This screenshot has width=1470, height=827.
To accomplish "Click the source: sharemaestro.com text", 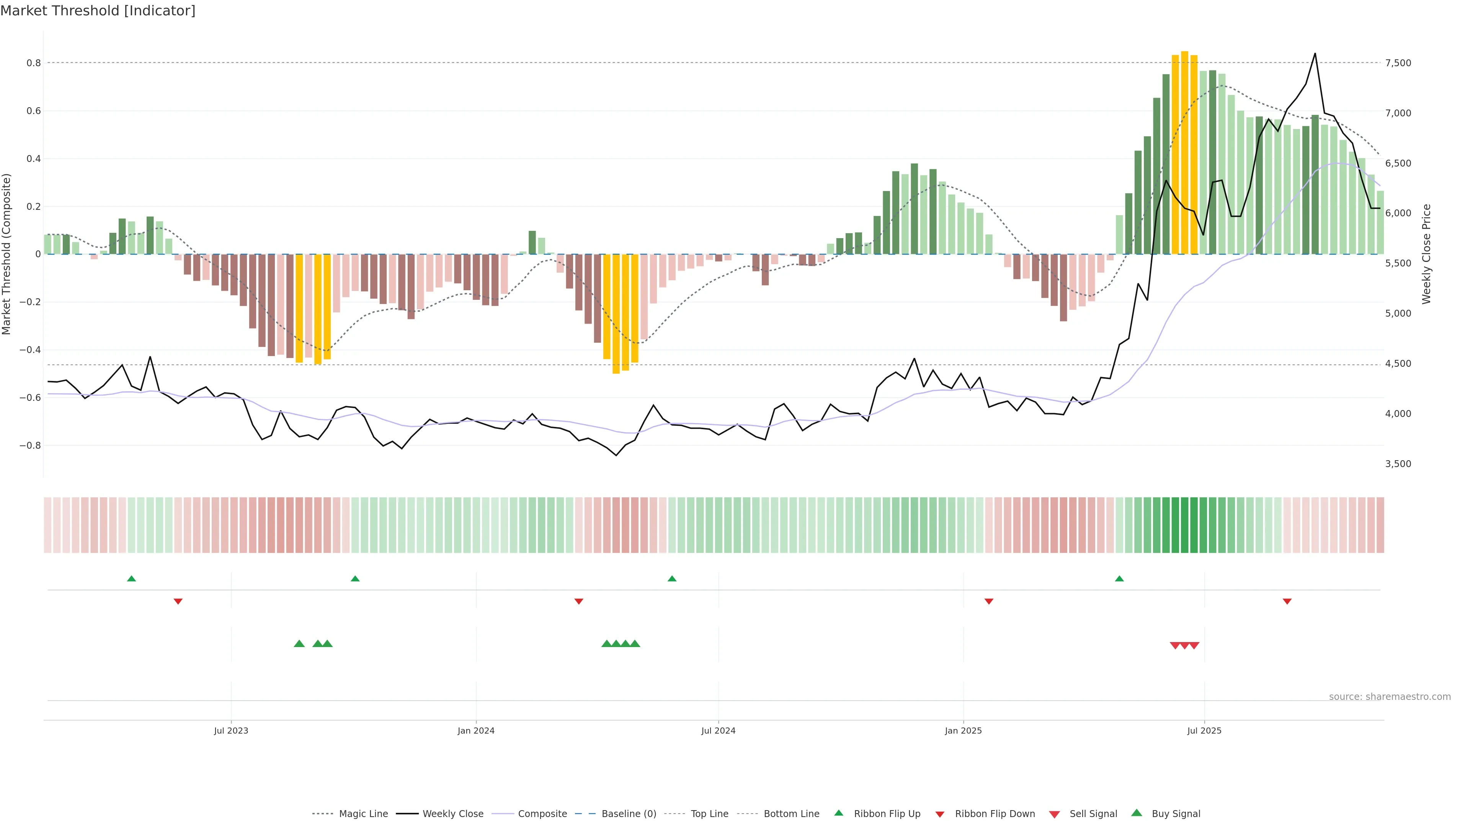I will pyautogui.click(x=1390, y=697).
